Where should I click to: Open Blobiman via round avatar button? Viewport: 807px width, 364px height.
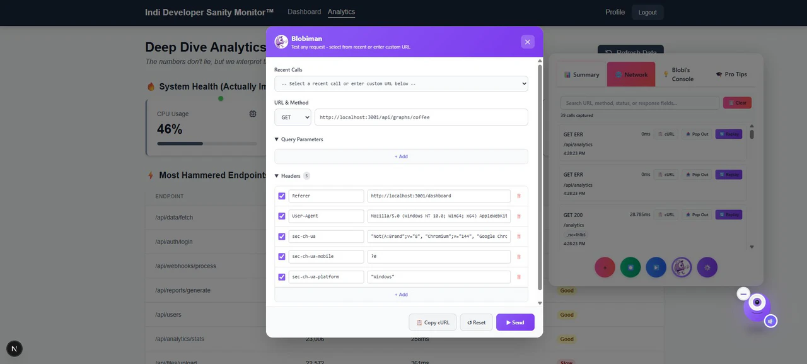682,267
